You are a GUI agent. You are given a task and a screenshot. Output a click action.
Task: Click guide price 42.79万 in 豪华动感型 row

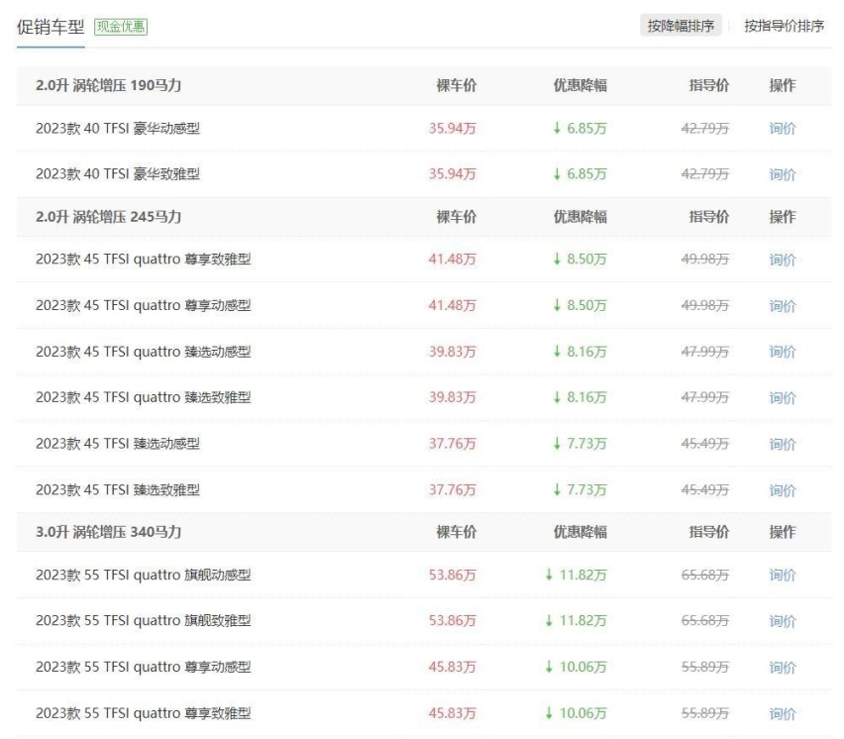705,128
